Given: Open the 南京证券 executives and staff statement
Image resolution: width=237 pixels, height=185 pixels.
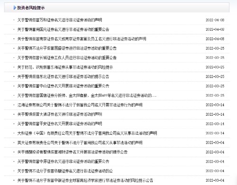Looking at the screenshot, I should [x=82, y=39].
